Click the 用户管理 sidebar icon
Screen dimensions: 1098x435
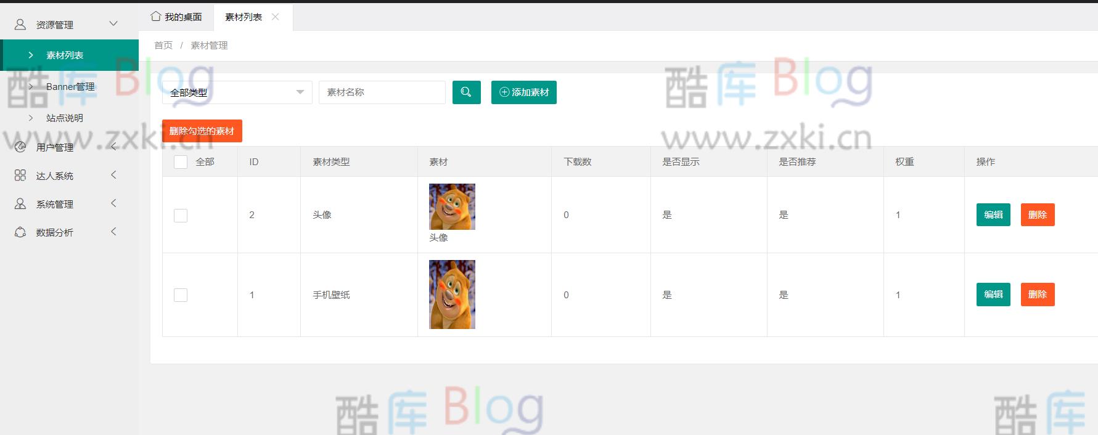pos(20,147)
